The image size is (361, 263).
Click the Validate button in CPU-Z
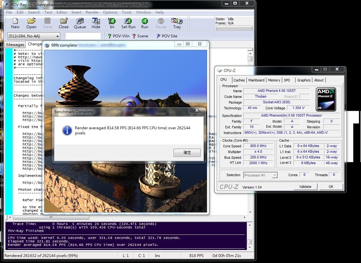click(x=305, y=187)
